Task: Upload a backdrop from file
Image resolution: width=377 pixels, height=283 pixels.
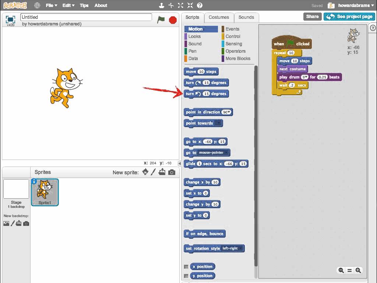Action: pos(18,223)
